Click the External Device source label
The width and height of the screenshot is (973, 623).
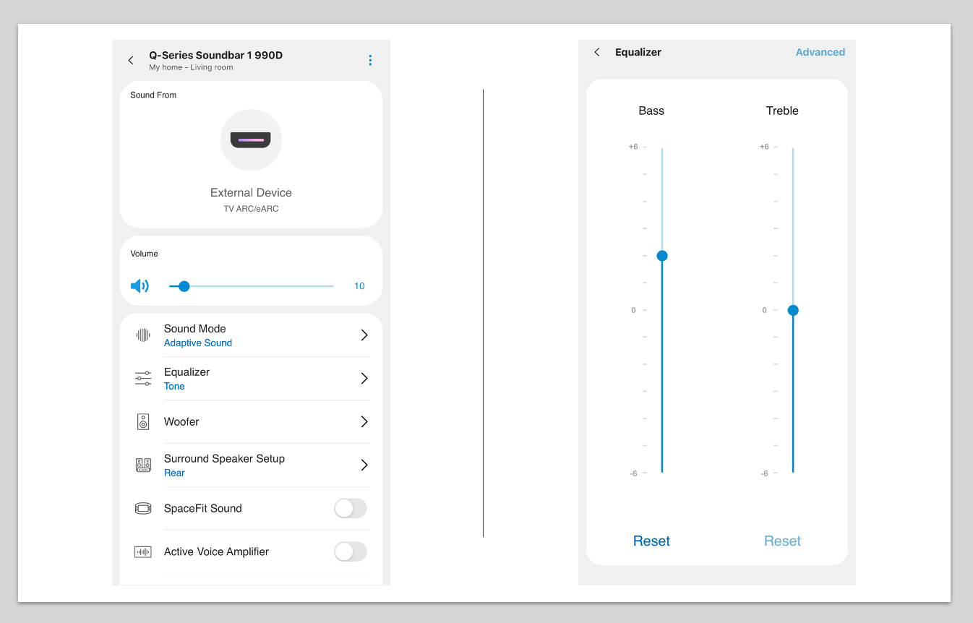click(251, 192)
